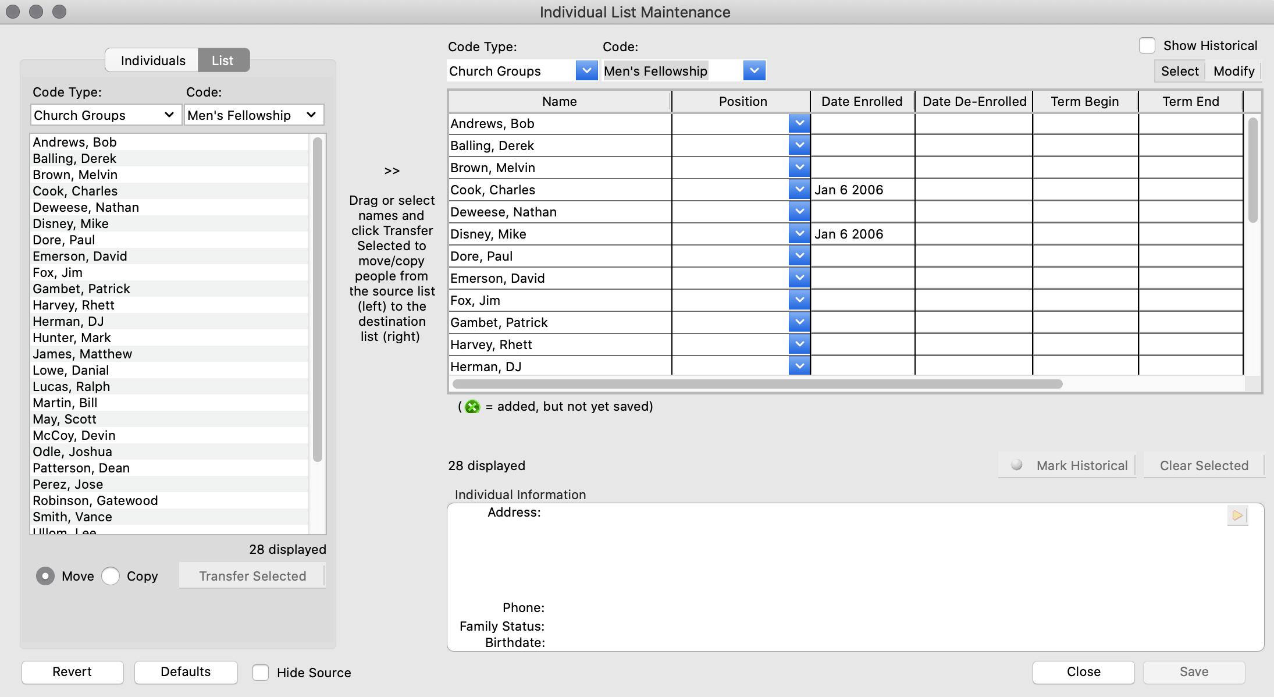This screenshot has width=1274, height=697.
Task: Switch to the Modify mode
Action: point(1233,71)
